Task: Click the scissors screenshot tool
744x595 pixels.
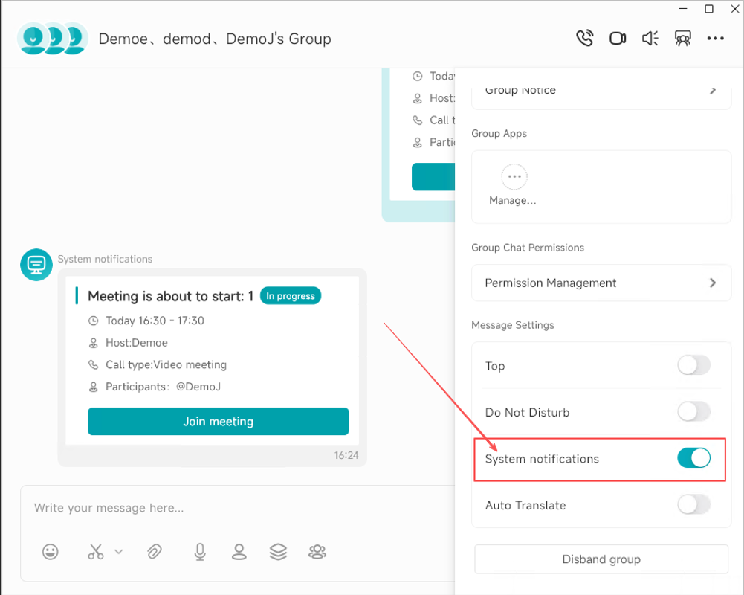Action: coord(95,552)
